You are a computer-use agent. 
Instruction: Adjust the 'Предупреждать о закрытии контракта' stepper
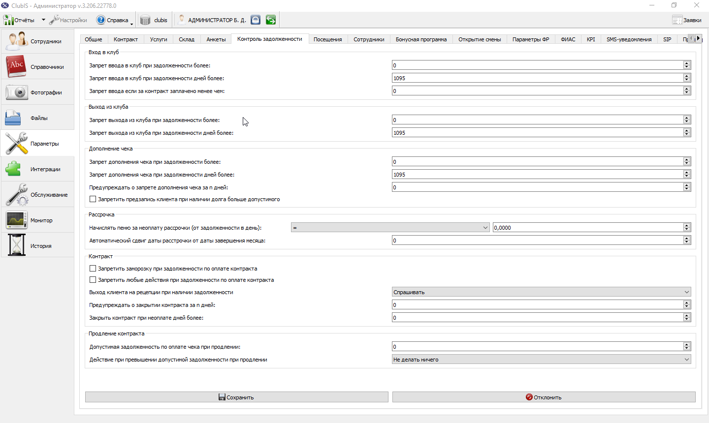(x=687, y=304)
